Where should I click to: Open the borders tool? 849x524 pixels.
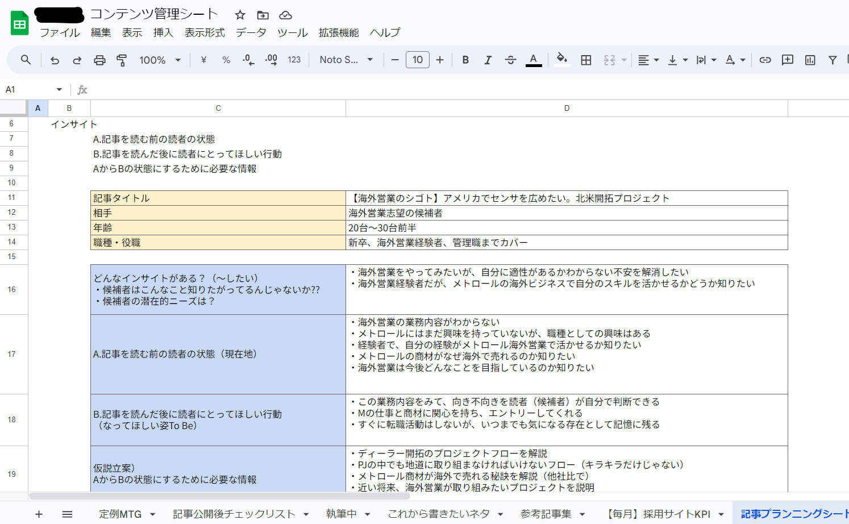(586, 60)
